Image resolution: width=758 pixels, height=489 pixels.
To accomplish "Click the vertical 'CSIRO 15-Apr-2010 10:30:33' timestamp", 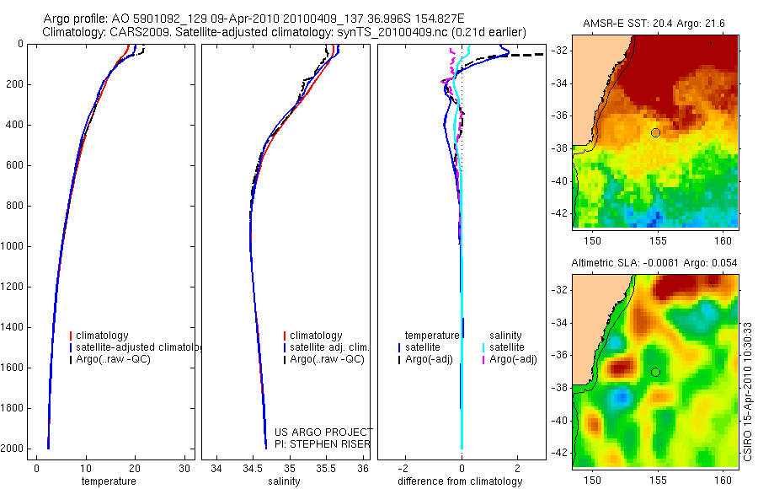I will coord(748,392).
